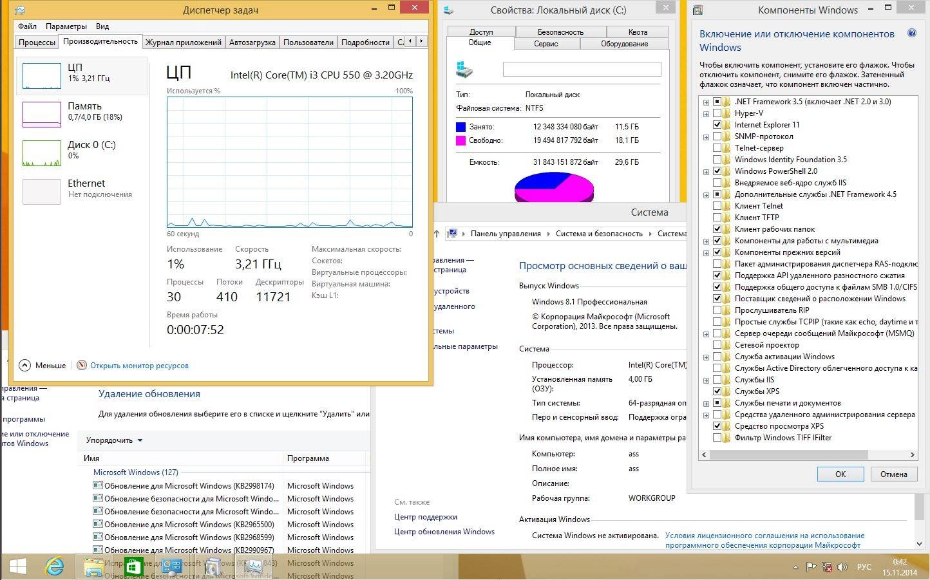Switch to Control Panel taskbar icon
This screenshot has height=580, width=930.
click(x=172, y=566)
